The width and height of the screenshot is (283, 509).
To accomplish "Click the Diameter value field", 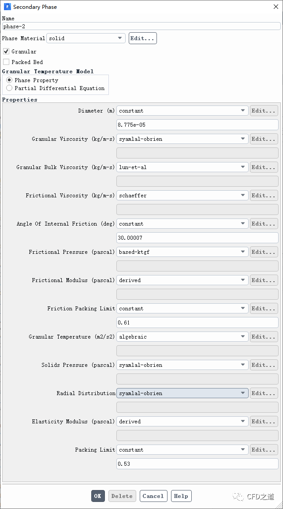I will tap(197, 125).
